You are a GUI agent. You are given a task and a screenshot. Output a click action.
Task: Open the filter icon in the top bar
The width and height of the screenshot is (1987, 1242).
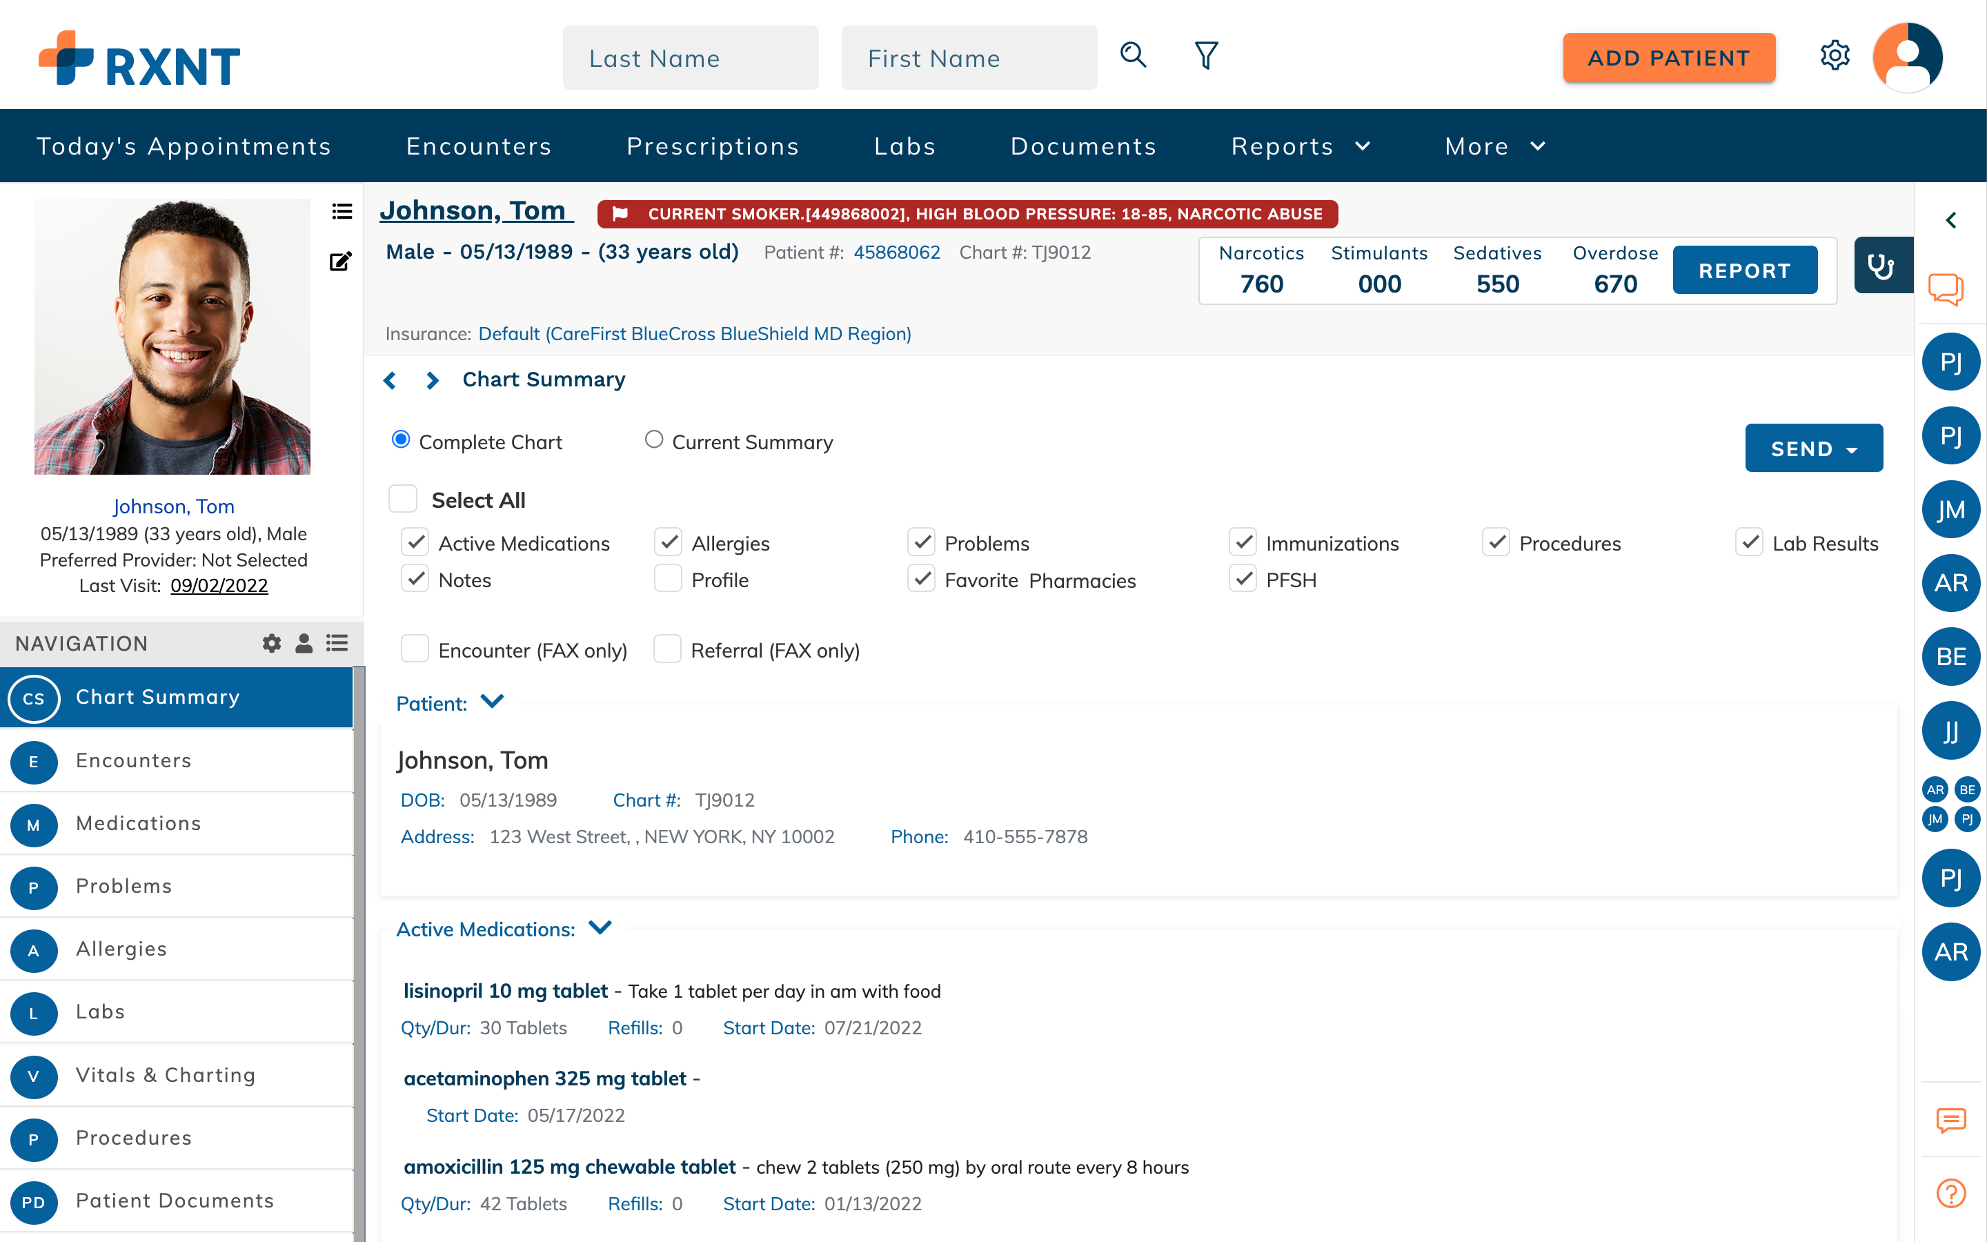point(1205,55)
